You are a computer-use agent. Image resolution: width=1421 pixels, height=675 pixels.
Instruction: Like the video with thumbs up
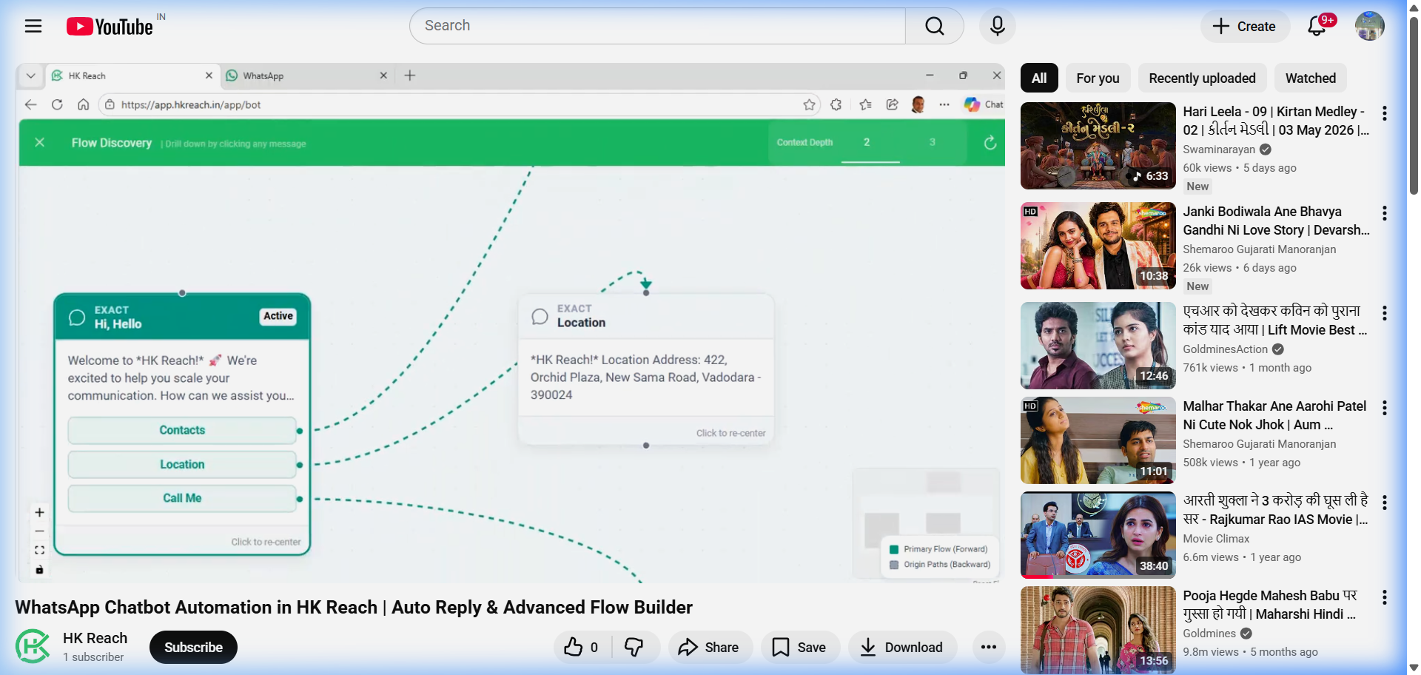[582, 648]
